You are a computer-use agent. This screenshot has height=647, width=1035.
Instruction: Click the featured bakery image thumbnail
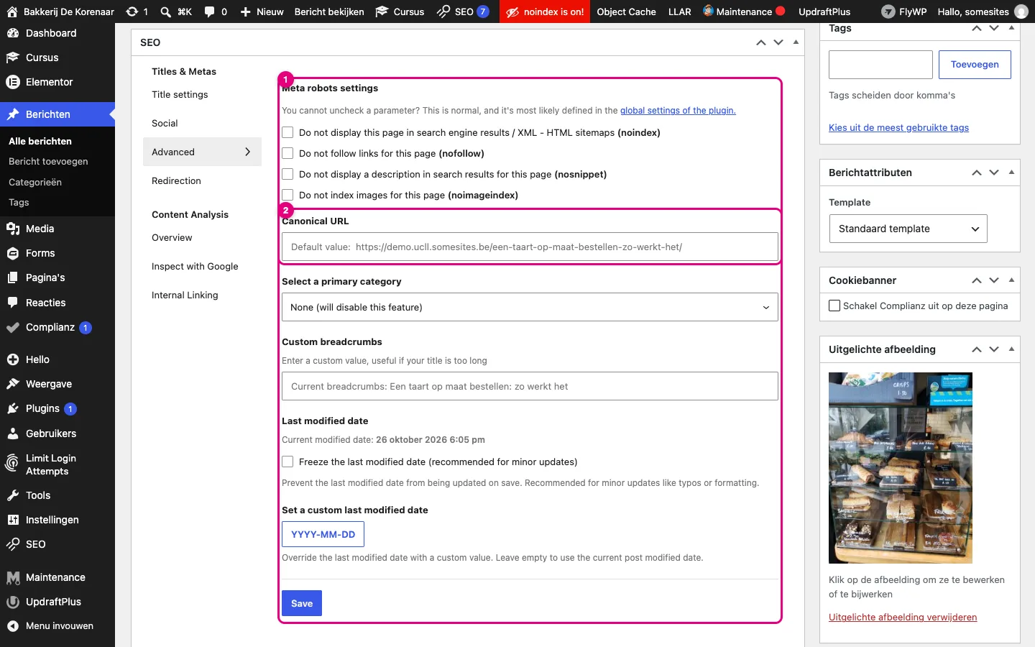point(901,468)
